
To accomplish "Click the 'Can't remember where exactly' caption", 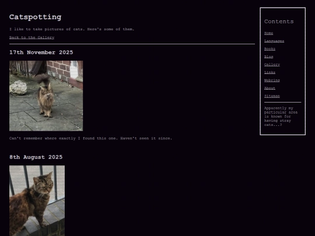I will pyautogui.click(x=90, y=138).
